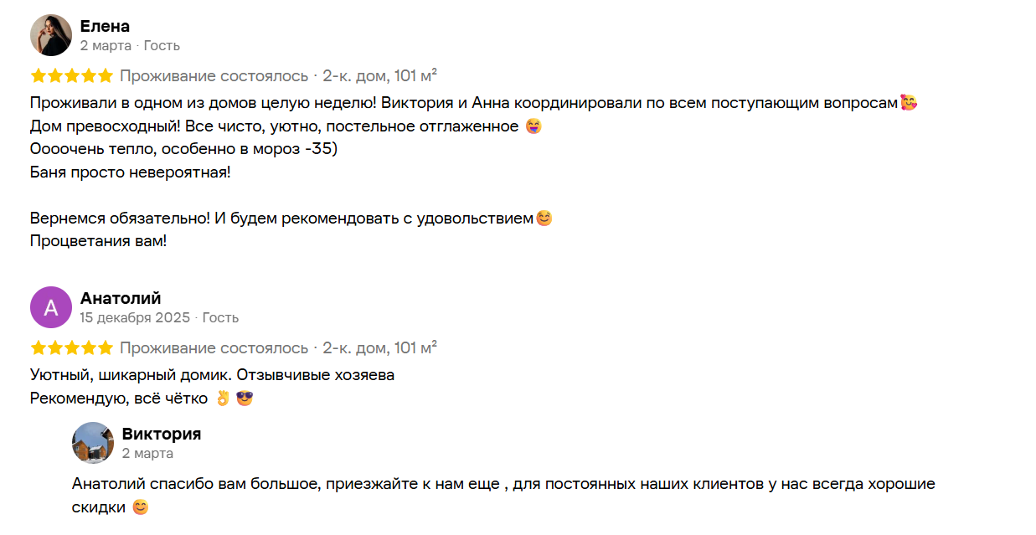Click Виктория's reply text to Анатолий

point(503,496)
